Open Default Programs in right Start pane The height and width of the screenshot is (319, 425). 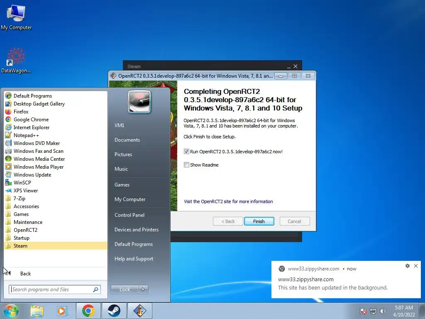click(x=133, y=244)
